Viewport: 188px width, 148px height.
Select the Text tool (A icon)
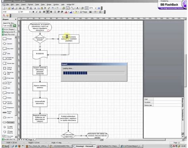(77, 8)
